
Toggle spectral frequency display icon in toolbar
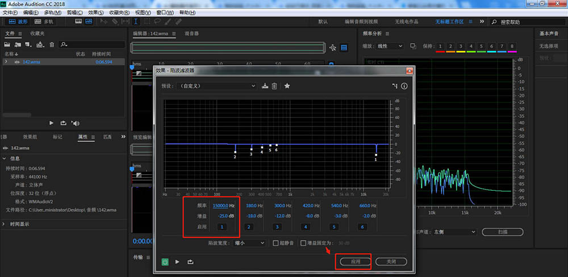click(x=78, y=22)
